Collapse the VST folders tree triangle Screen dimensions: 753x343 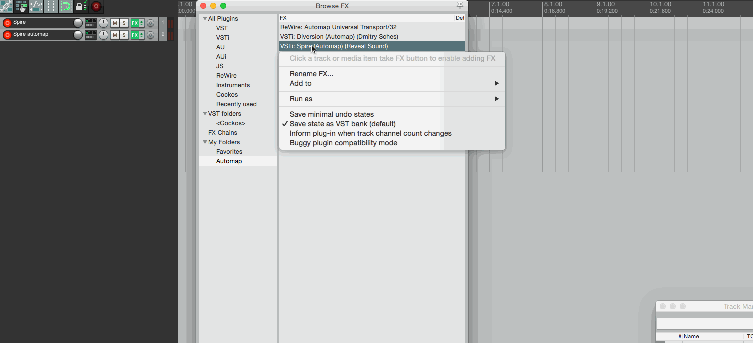pos(205,114)
